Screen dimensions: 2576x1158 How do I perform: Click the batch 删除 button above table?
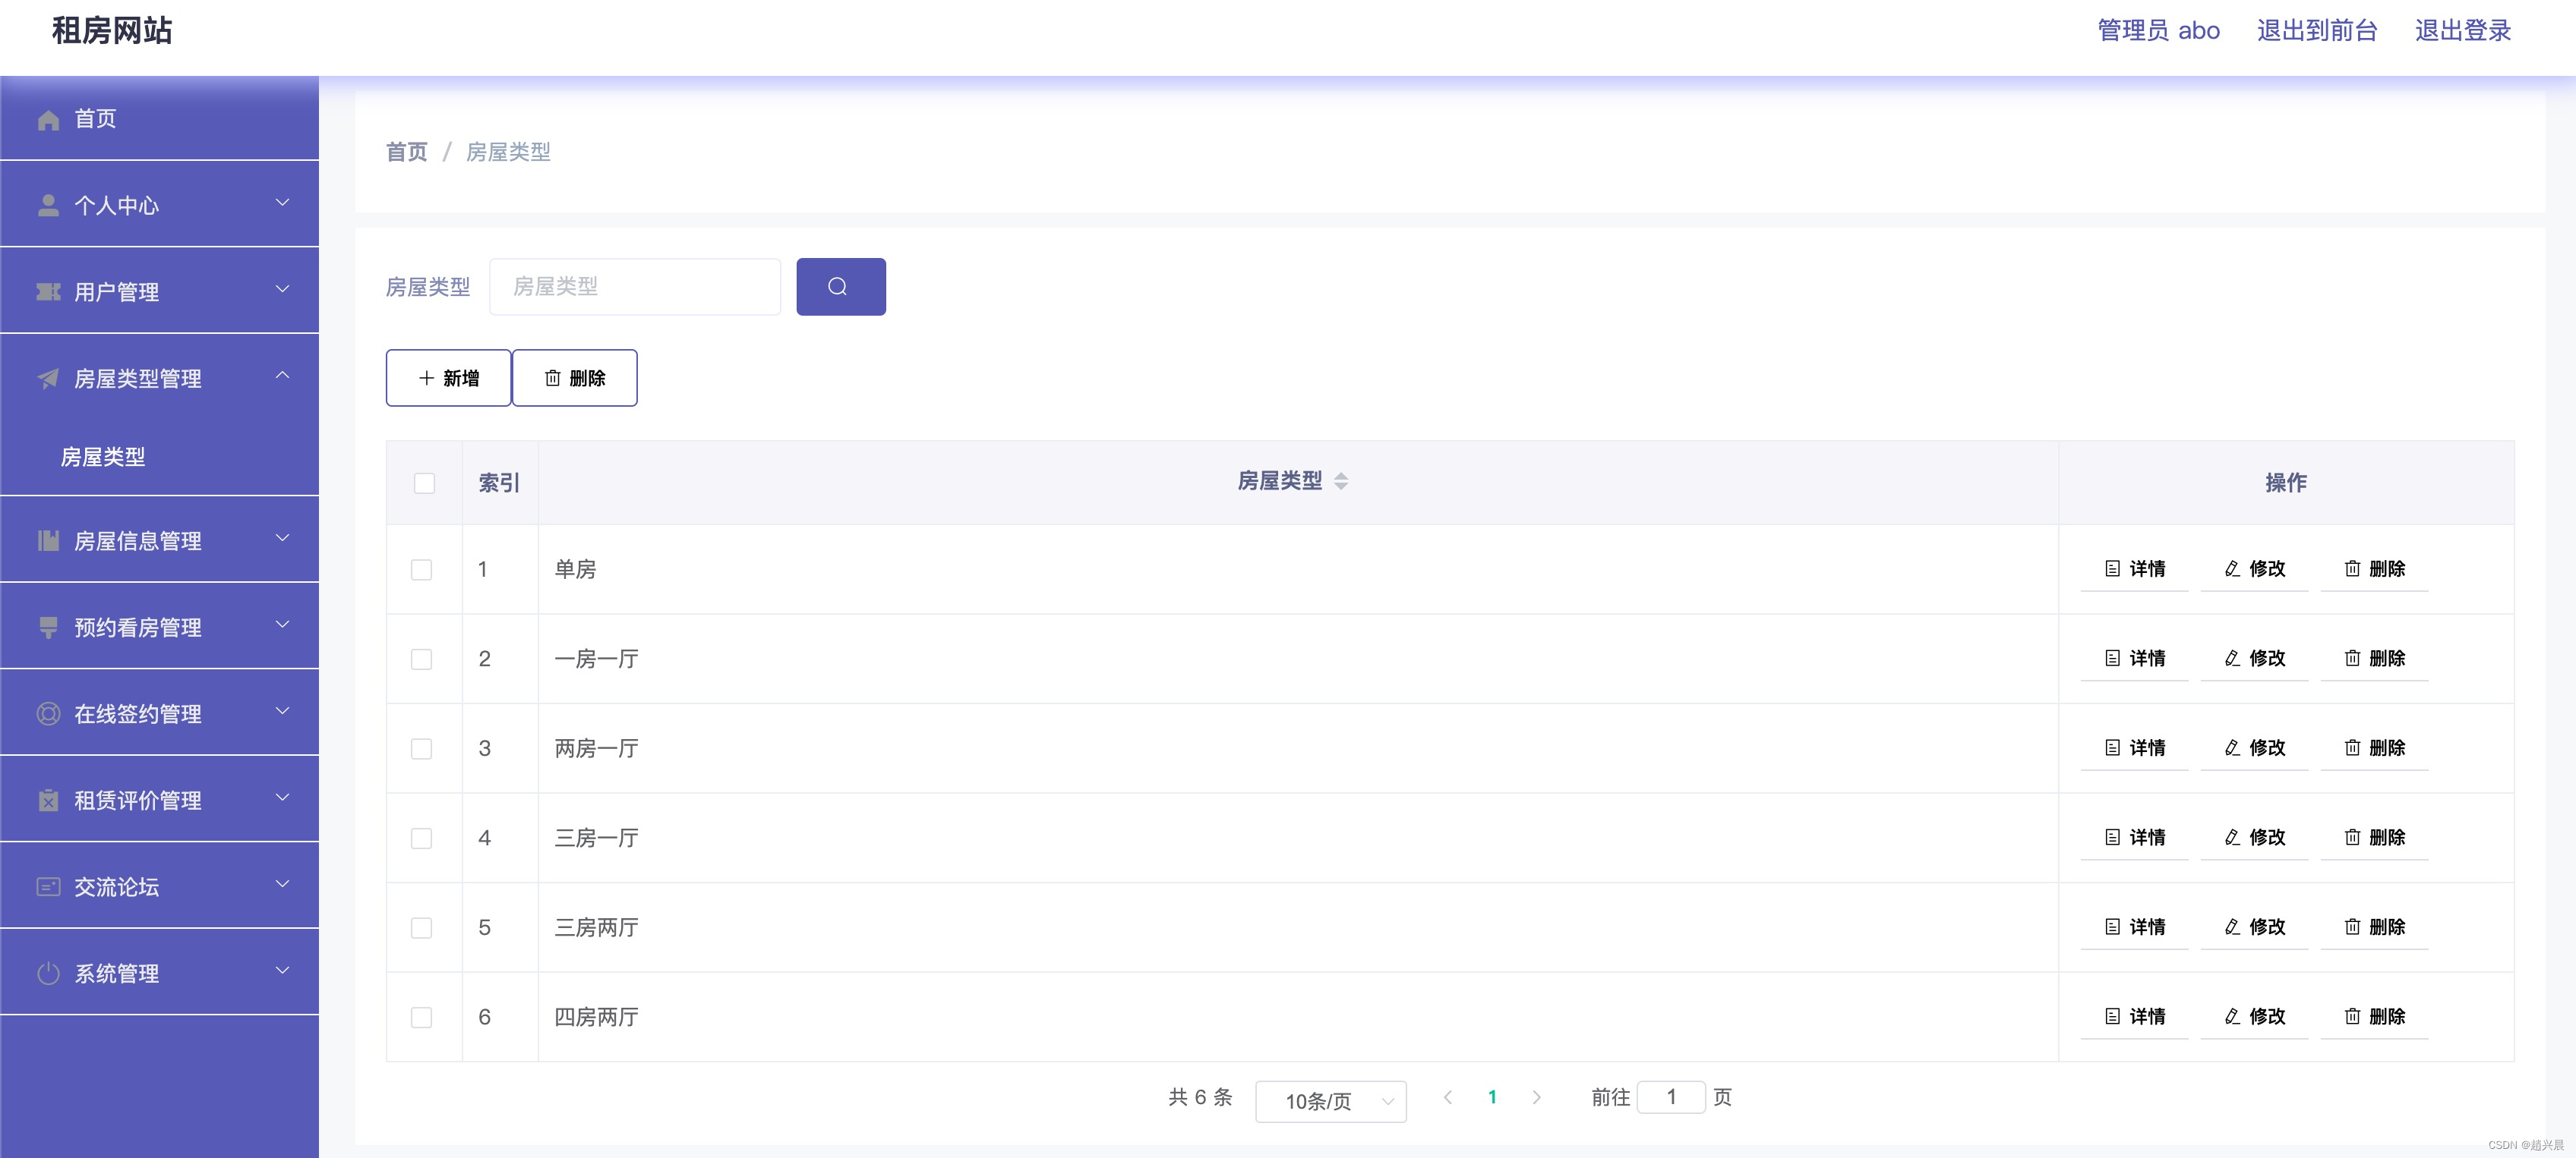574,378
